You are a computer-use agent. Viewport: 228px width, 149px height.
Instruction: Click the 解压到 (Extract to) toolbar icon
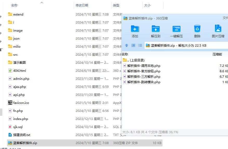(x=155, y=29)
